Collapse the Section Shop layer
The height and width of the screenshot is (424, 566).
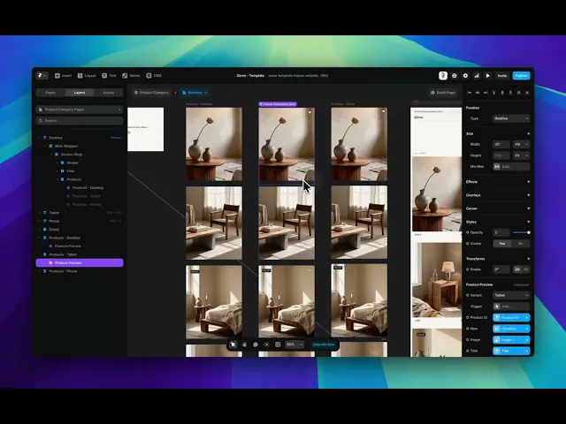[51, 155]
